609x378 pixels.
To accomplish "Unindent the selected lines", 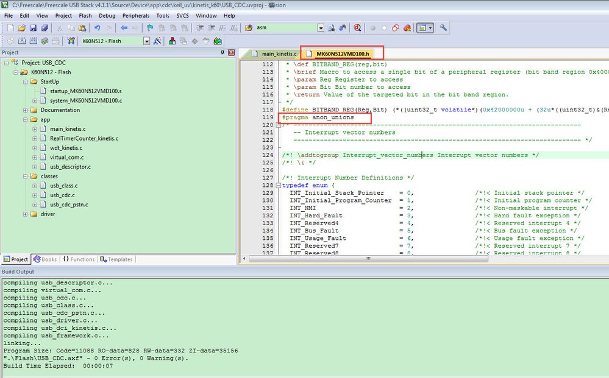I will tap(212, 28).
